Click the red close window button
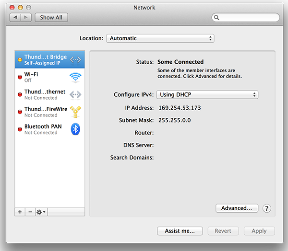The image size is (288, 251). pos(12,8)
